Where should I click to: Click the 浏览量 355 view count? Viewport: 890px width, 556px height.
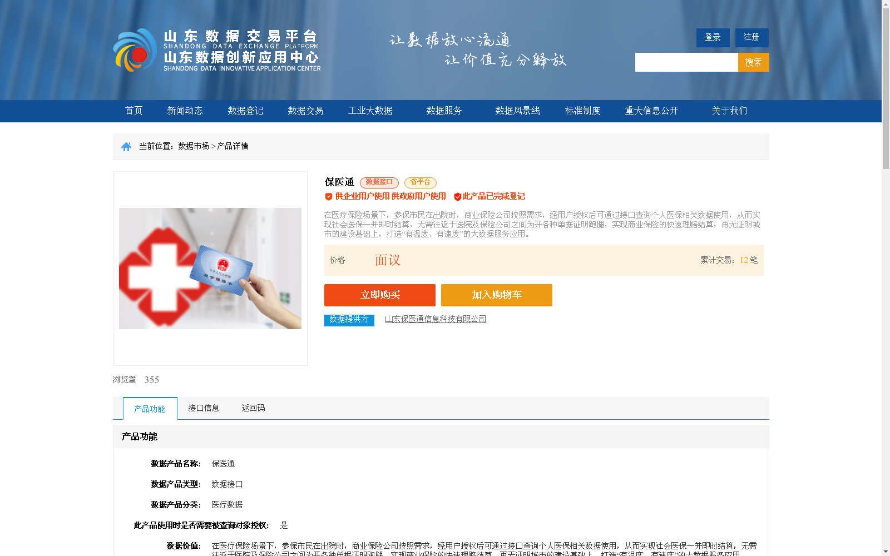pos(136,380)
